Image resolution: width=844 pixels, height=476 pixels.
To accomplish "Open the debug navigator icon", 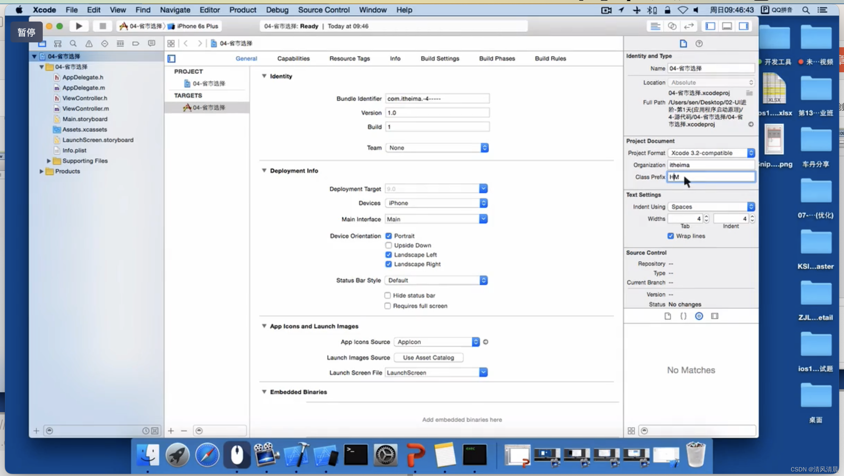I will [x=120, y=43].
